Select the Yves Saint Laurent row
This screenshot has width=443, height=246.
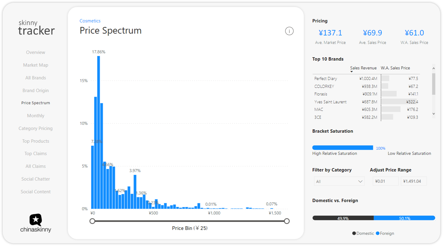coord(366,102)
